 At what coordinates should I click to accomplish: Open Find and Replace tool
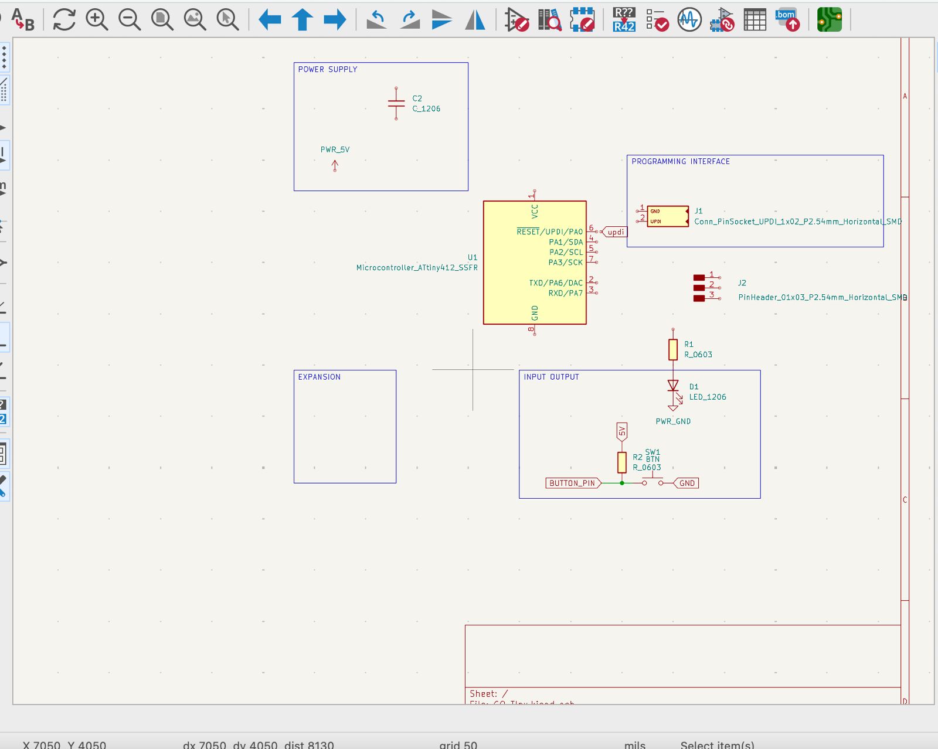tap(22, 19)
